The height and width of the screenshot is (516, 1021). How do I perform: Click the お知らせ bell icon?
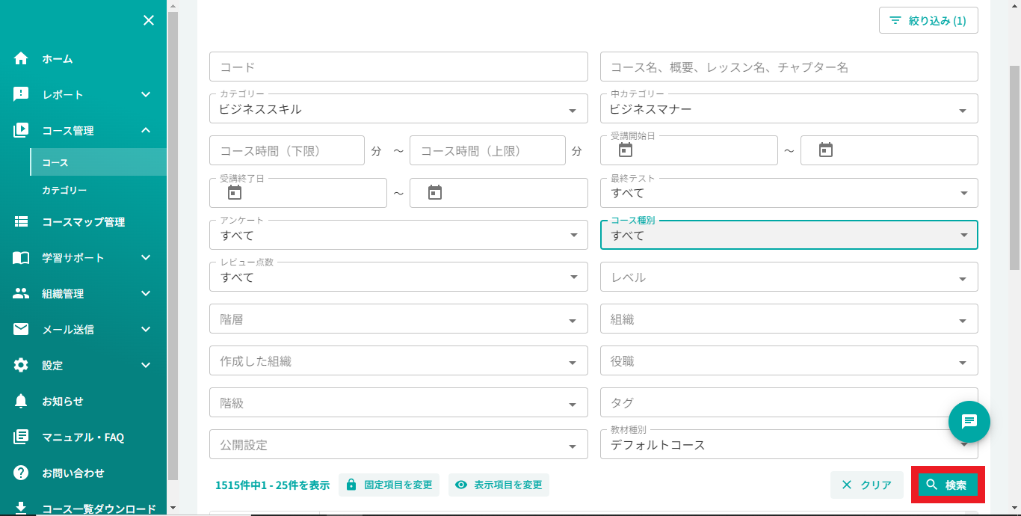pos(21,401)
